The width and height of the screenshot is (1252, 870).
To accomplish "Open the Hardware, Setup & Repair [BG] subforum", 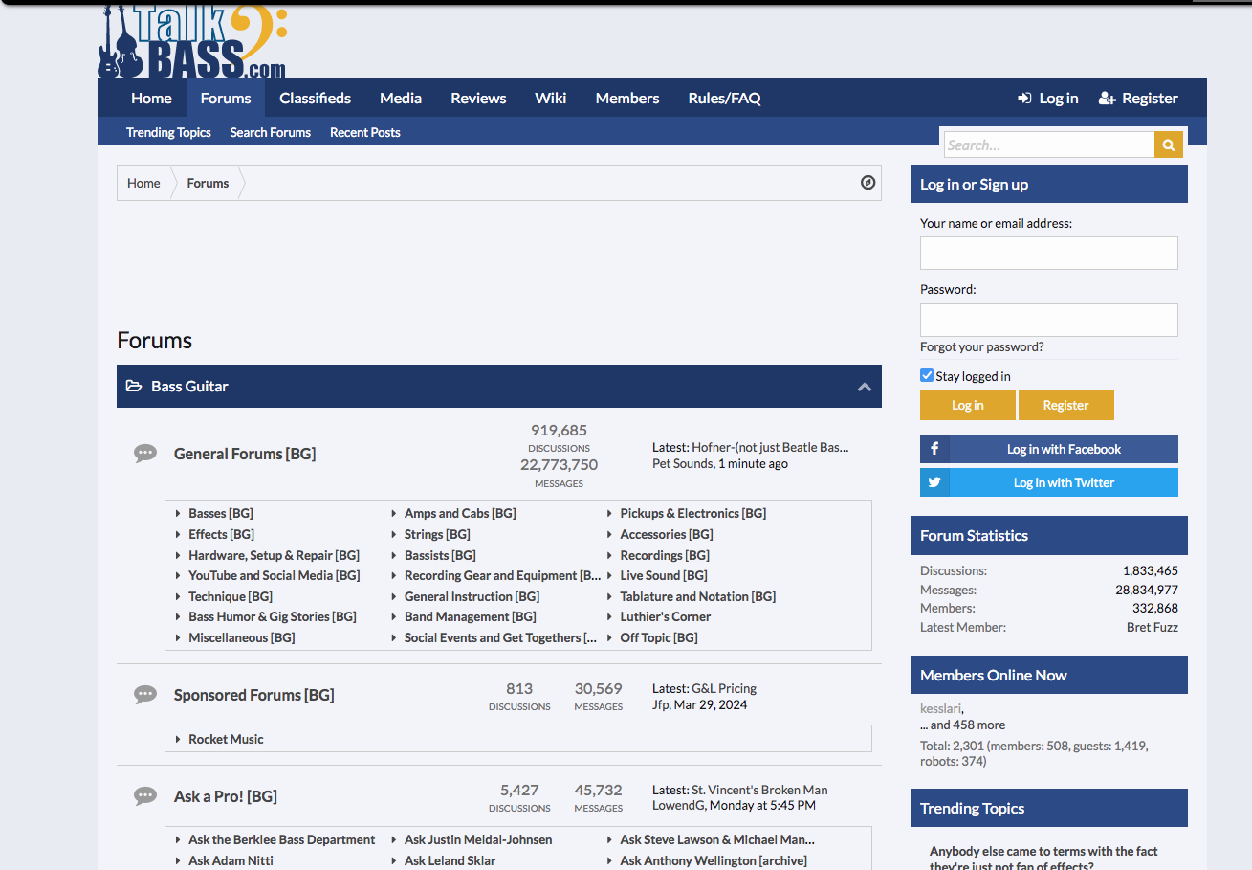I will coord(274,555).
